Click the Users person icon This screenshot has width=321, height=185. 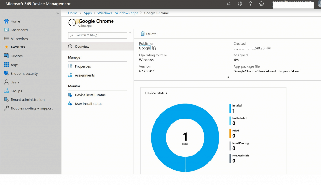tap(7, 82)
